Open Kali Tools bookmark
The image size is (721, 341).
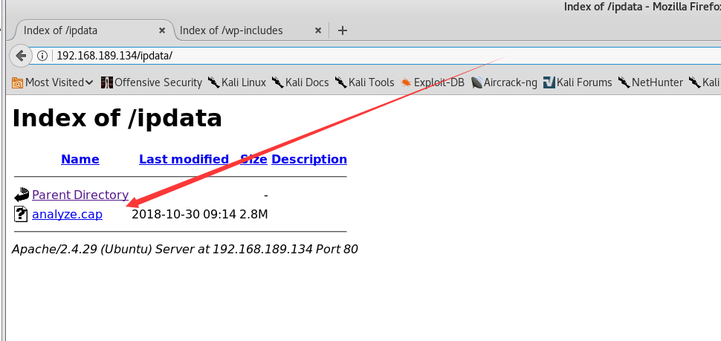click(365, 82)
